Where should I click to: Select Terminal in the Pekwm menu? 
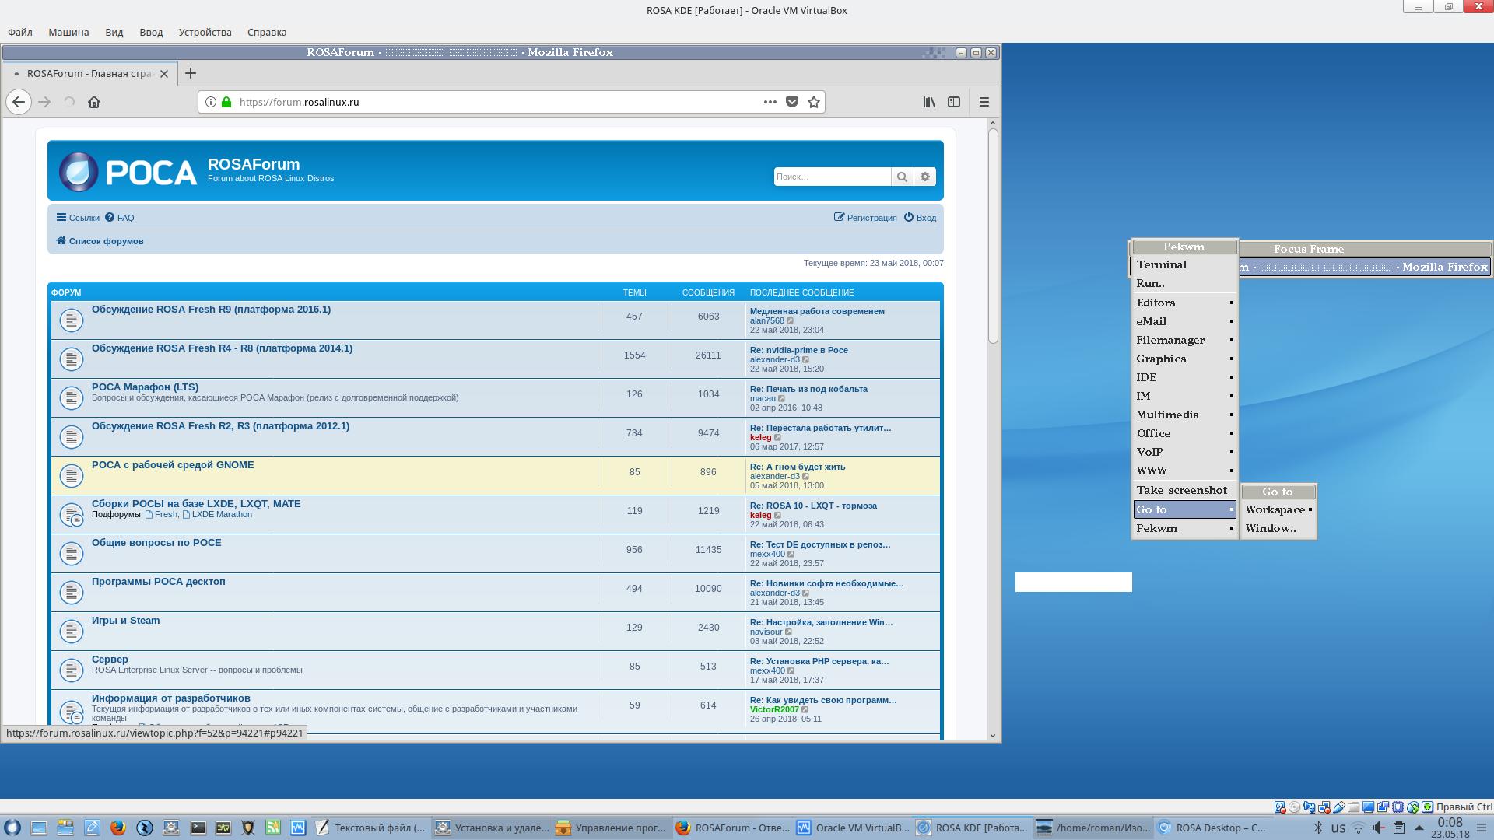[1161, 264]
